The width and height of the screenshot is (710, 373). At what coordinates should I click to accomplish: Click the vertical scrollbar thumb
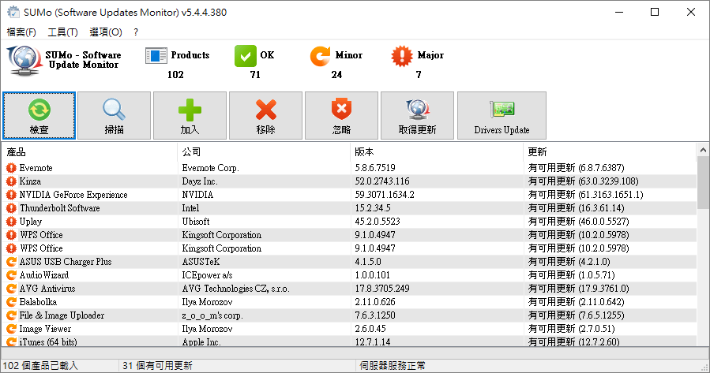703,183
